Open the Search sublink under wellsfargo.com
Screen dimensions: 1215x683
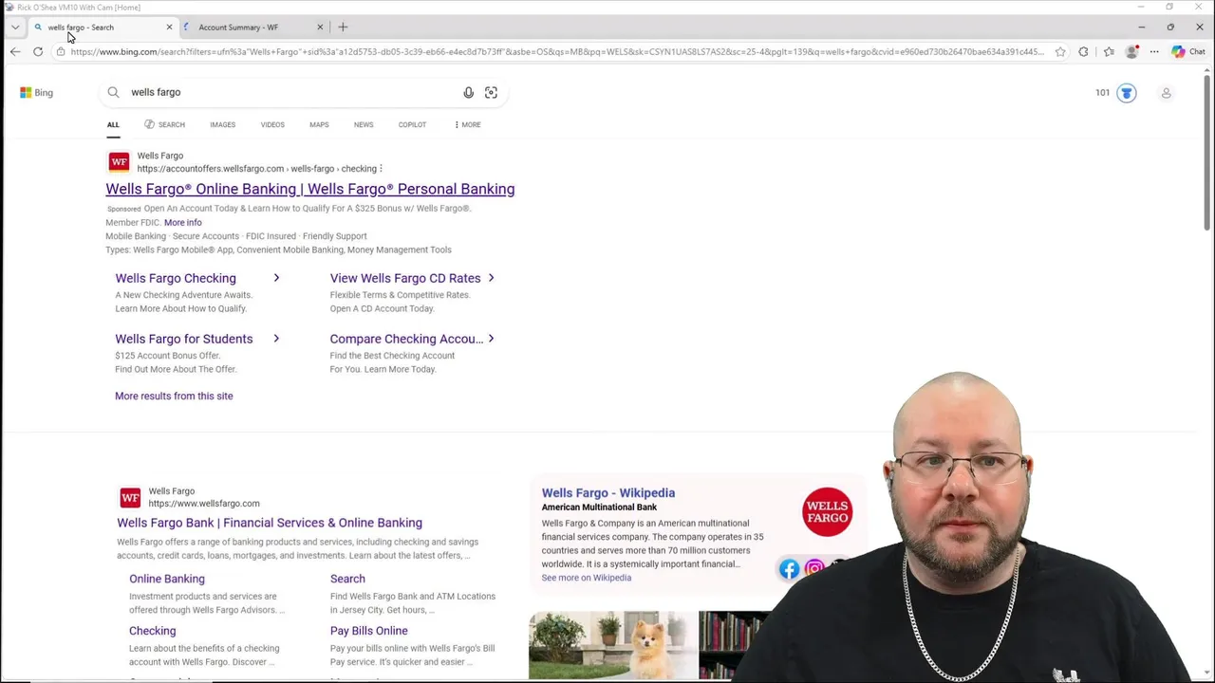[x=347, y=579]
